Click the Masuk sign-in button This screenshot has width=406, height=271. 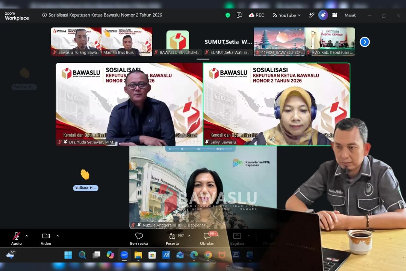(x=350, y=15)
